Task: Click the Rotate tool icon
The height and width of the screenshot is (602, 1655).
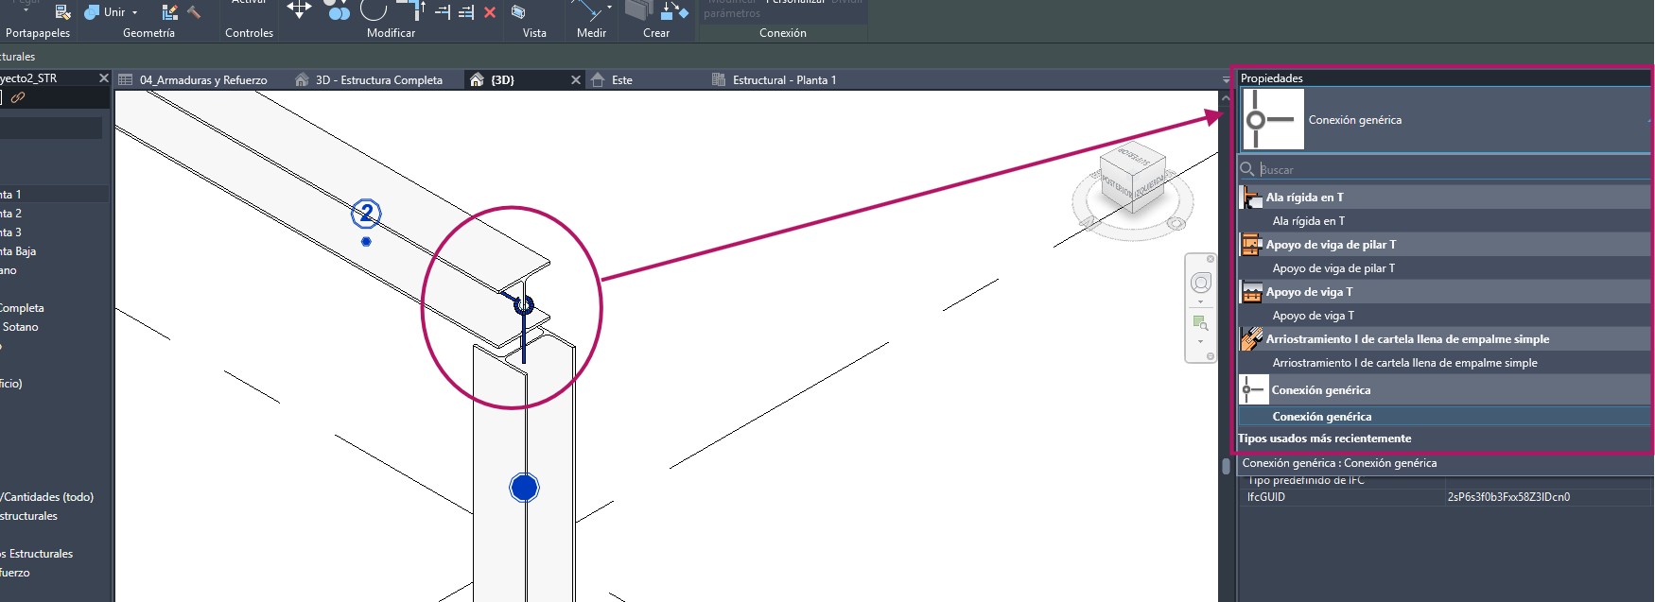Action: (374, 10)
